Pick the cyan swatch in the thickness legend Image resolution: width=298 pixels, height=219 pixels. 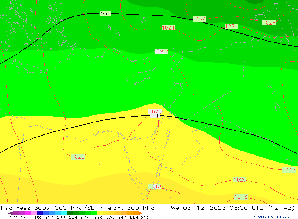tap(64, 213)
